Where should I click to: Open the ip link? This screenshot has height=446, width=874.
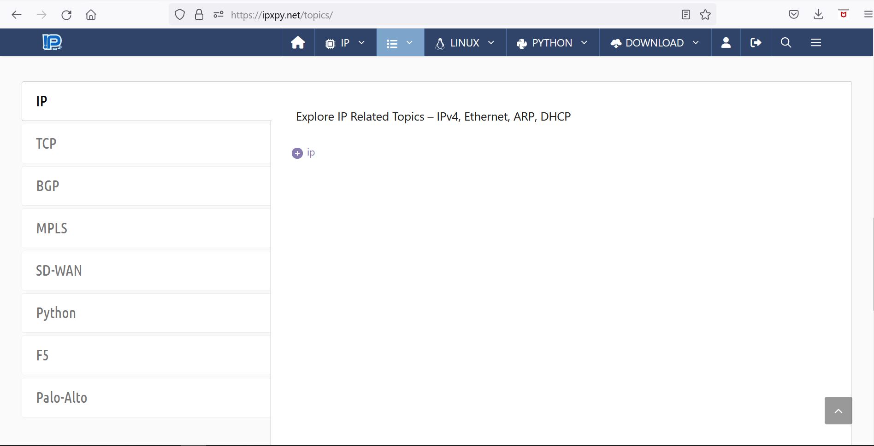[x=311, y=153]
